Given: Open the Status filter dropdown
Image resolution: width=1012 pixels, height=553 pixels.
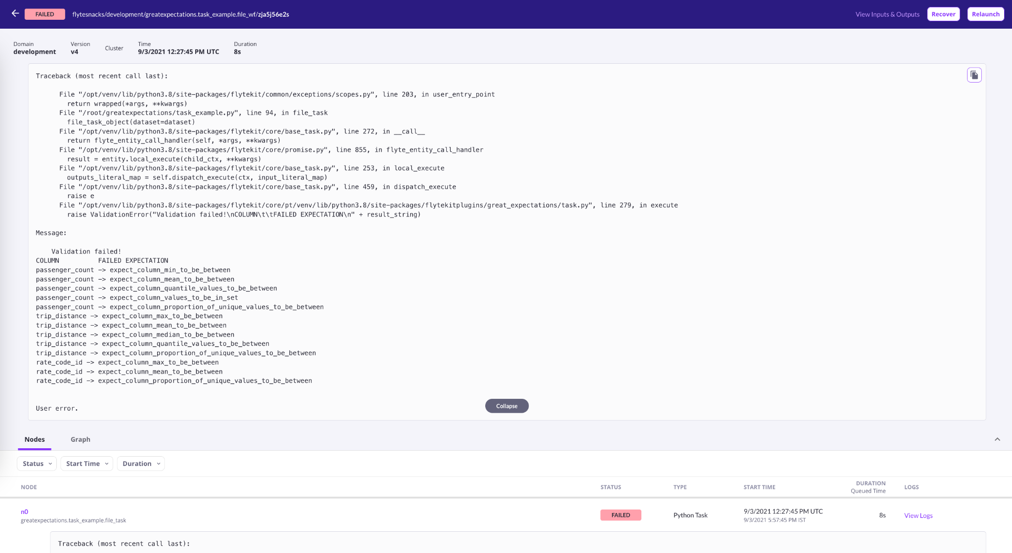Looking at the screenshot, I should [36, 463].
